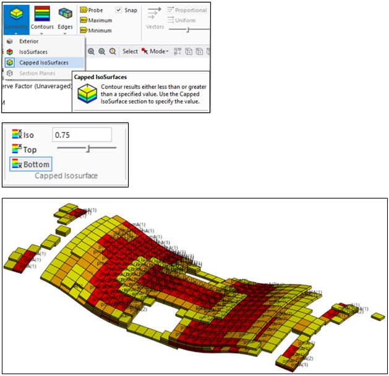Image resolution: width=389 pixels, height=376 pixels.
Task: Click the Vectors arrows icon
Action: 155,13
